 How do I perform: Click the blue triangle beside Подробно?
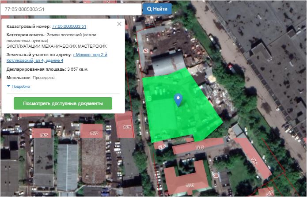click(x=8, y=87)
